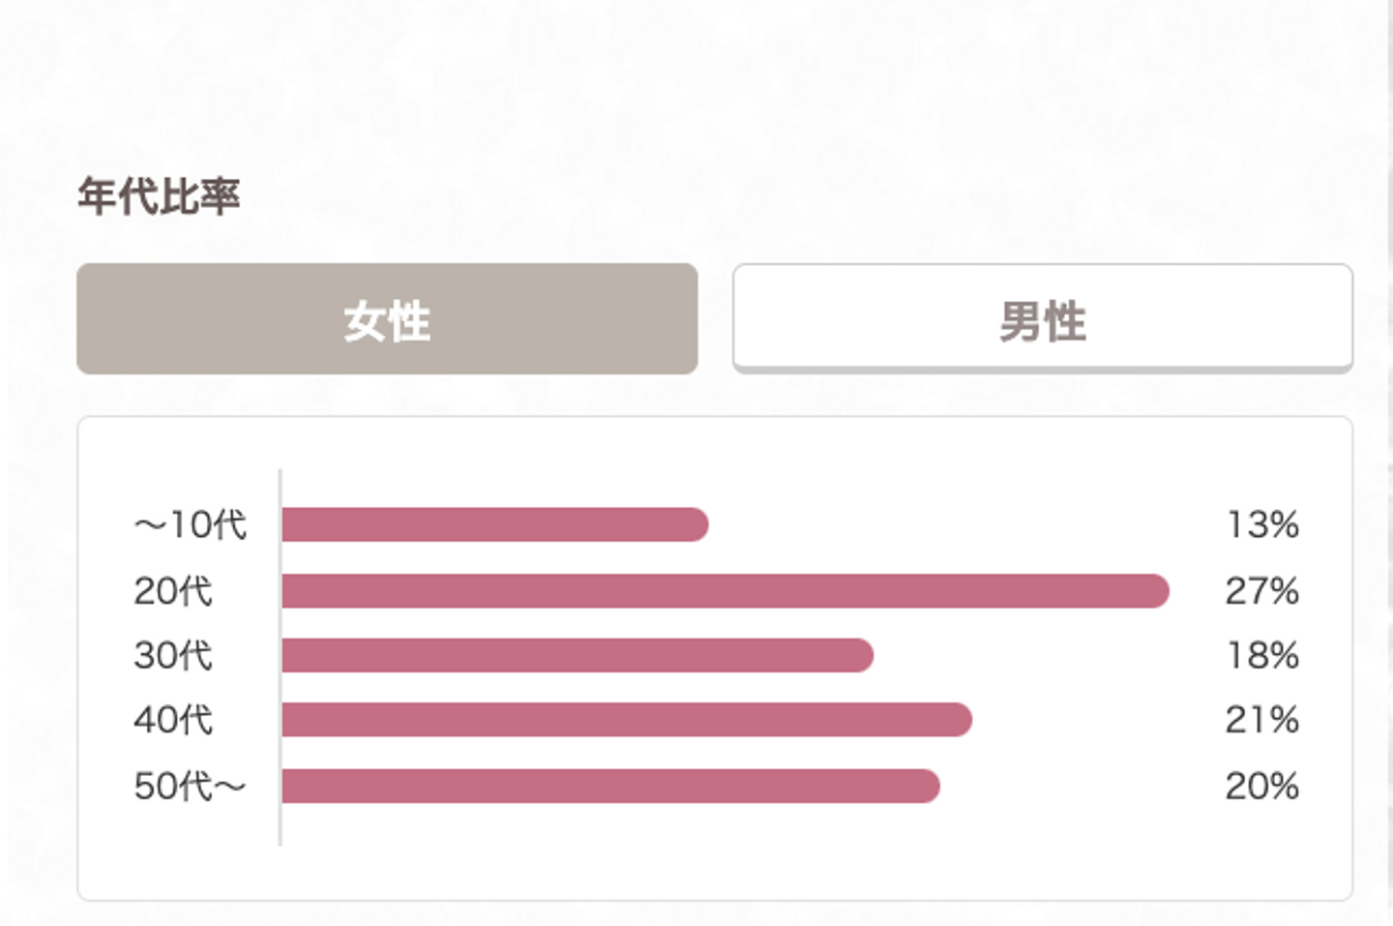Select the 21% percentage text
Image resolution: width=1393 pixels, height=926 pixels.
tap(1261, 720)
